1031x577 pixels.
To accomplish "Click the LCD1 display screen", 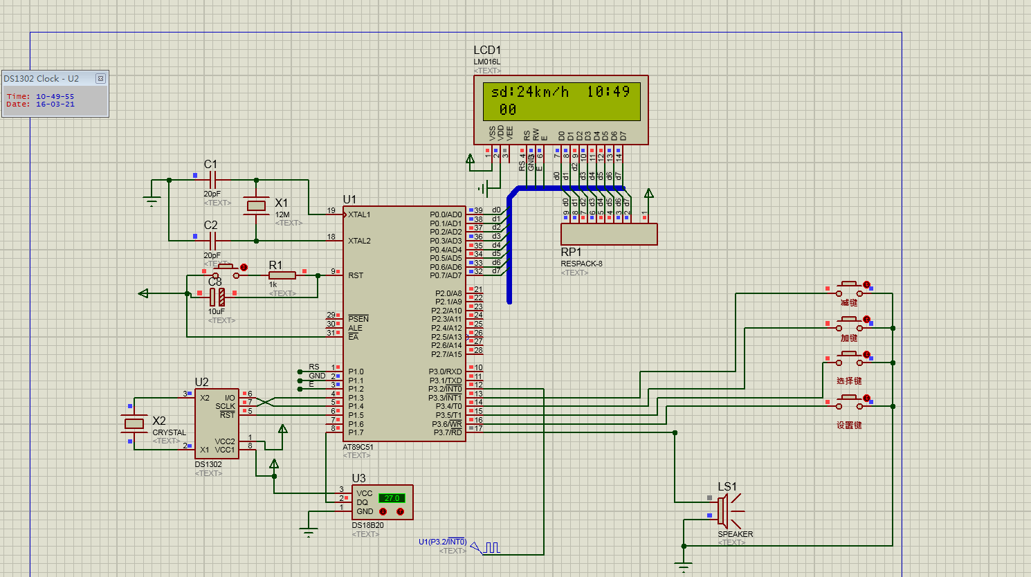I will 561,101.
